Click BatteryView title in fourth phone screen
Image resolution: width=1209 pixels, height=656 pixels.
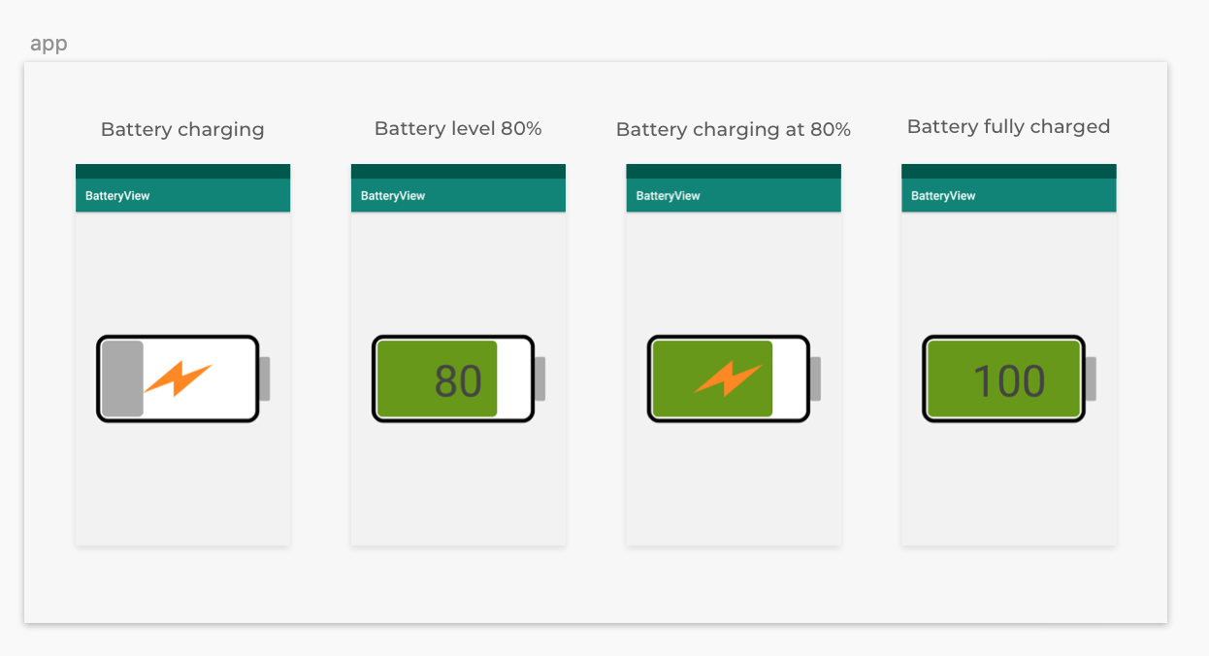coord(943,196)
